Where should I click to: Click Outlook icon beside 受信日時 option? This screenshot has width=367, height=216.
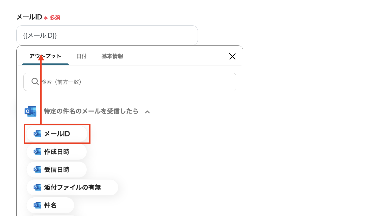pyautogui.click(x=37, y=169)
